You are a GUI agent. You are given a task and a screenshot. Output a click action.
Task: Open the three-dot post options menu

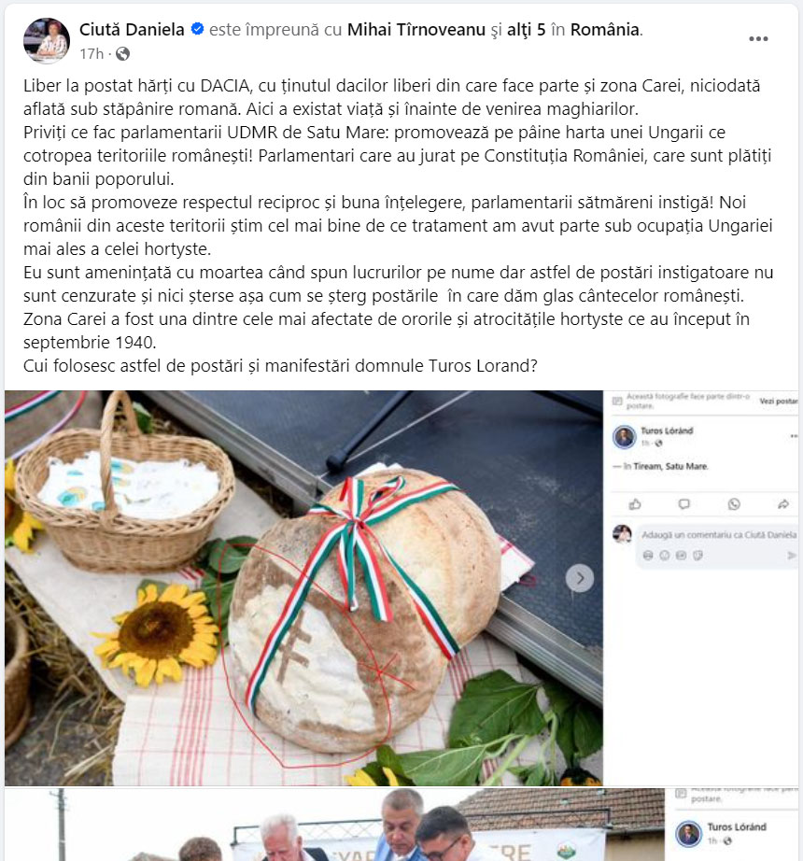tap(758, 39)
